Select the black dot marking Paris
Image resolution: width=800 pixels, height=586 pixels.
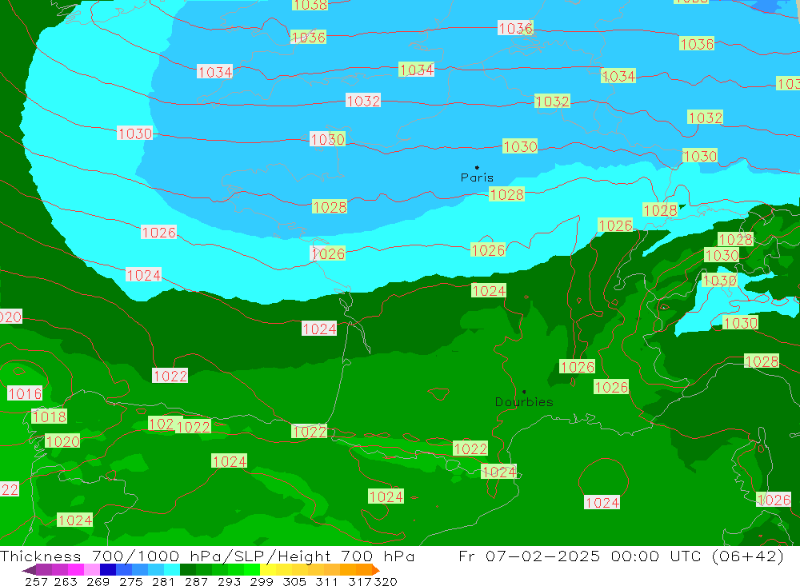(477, 167)
